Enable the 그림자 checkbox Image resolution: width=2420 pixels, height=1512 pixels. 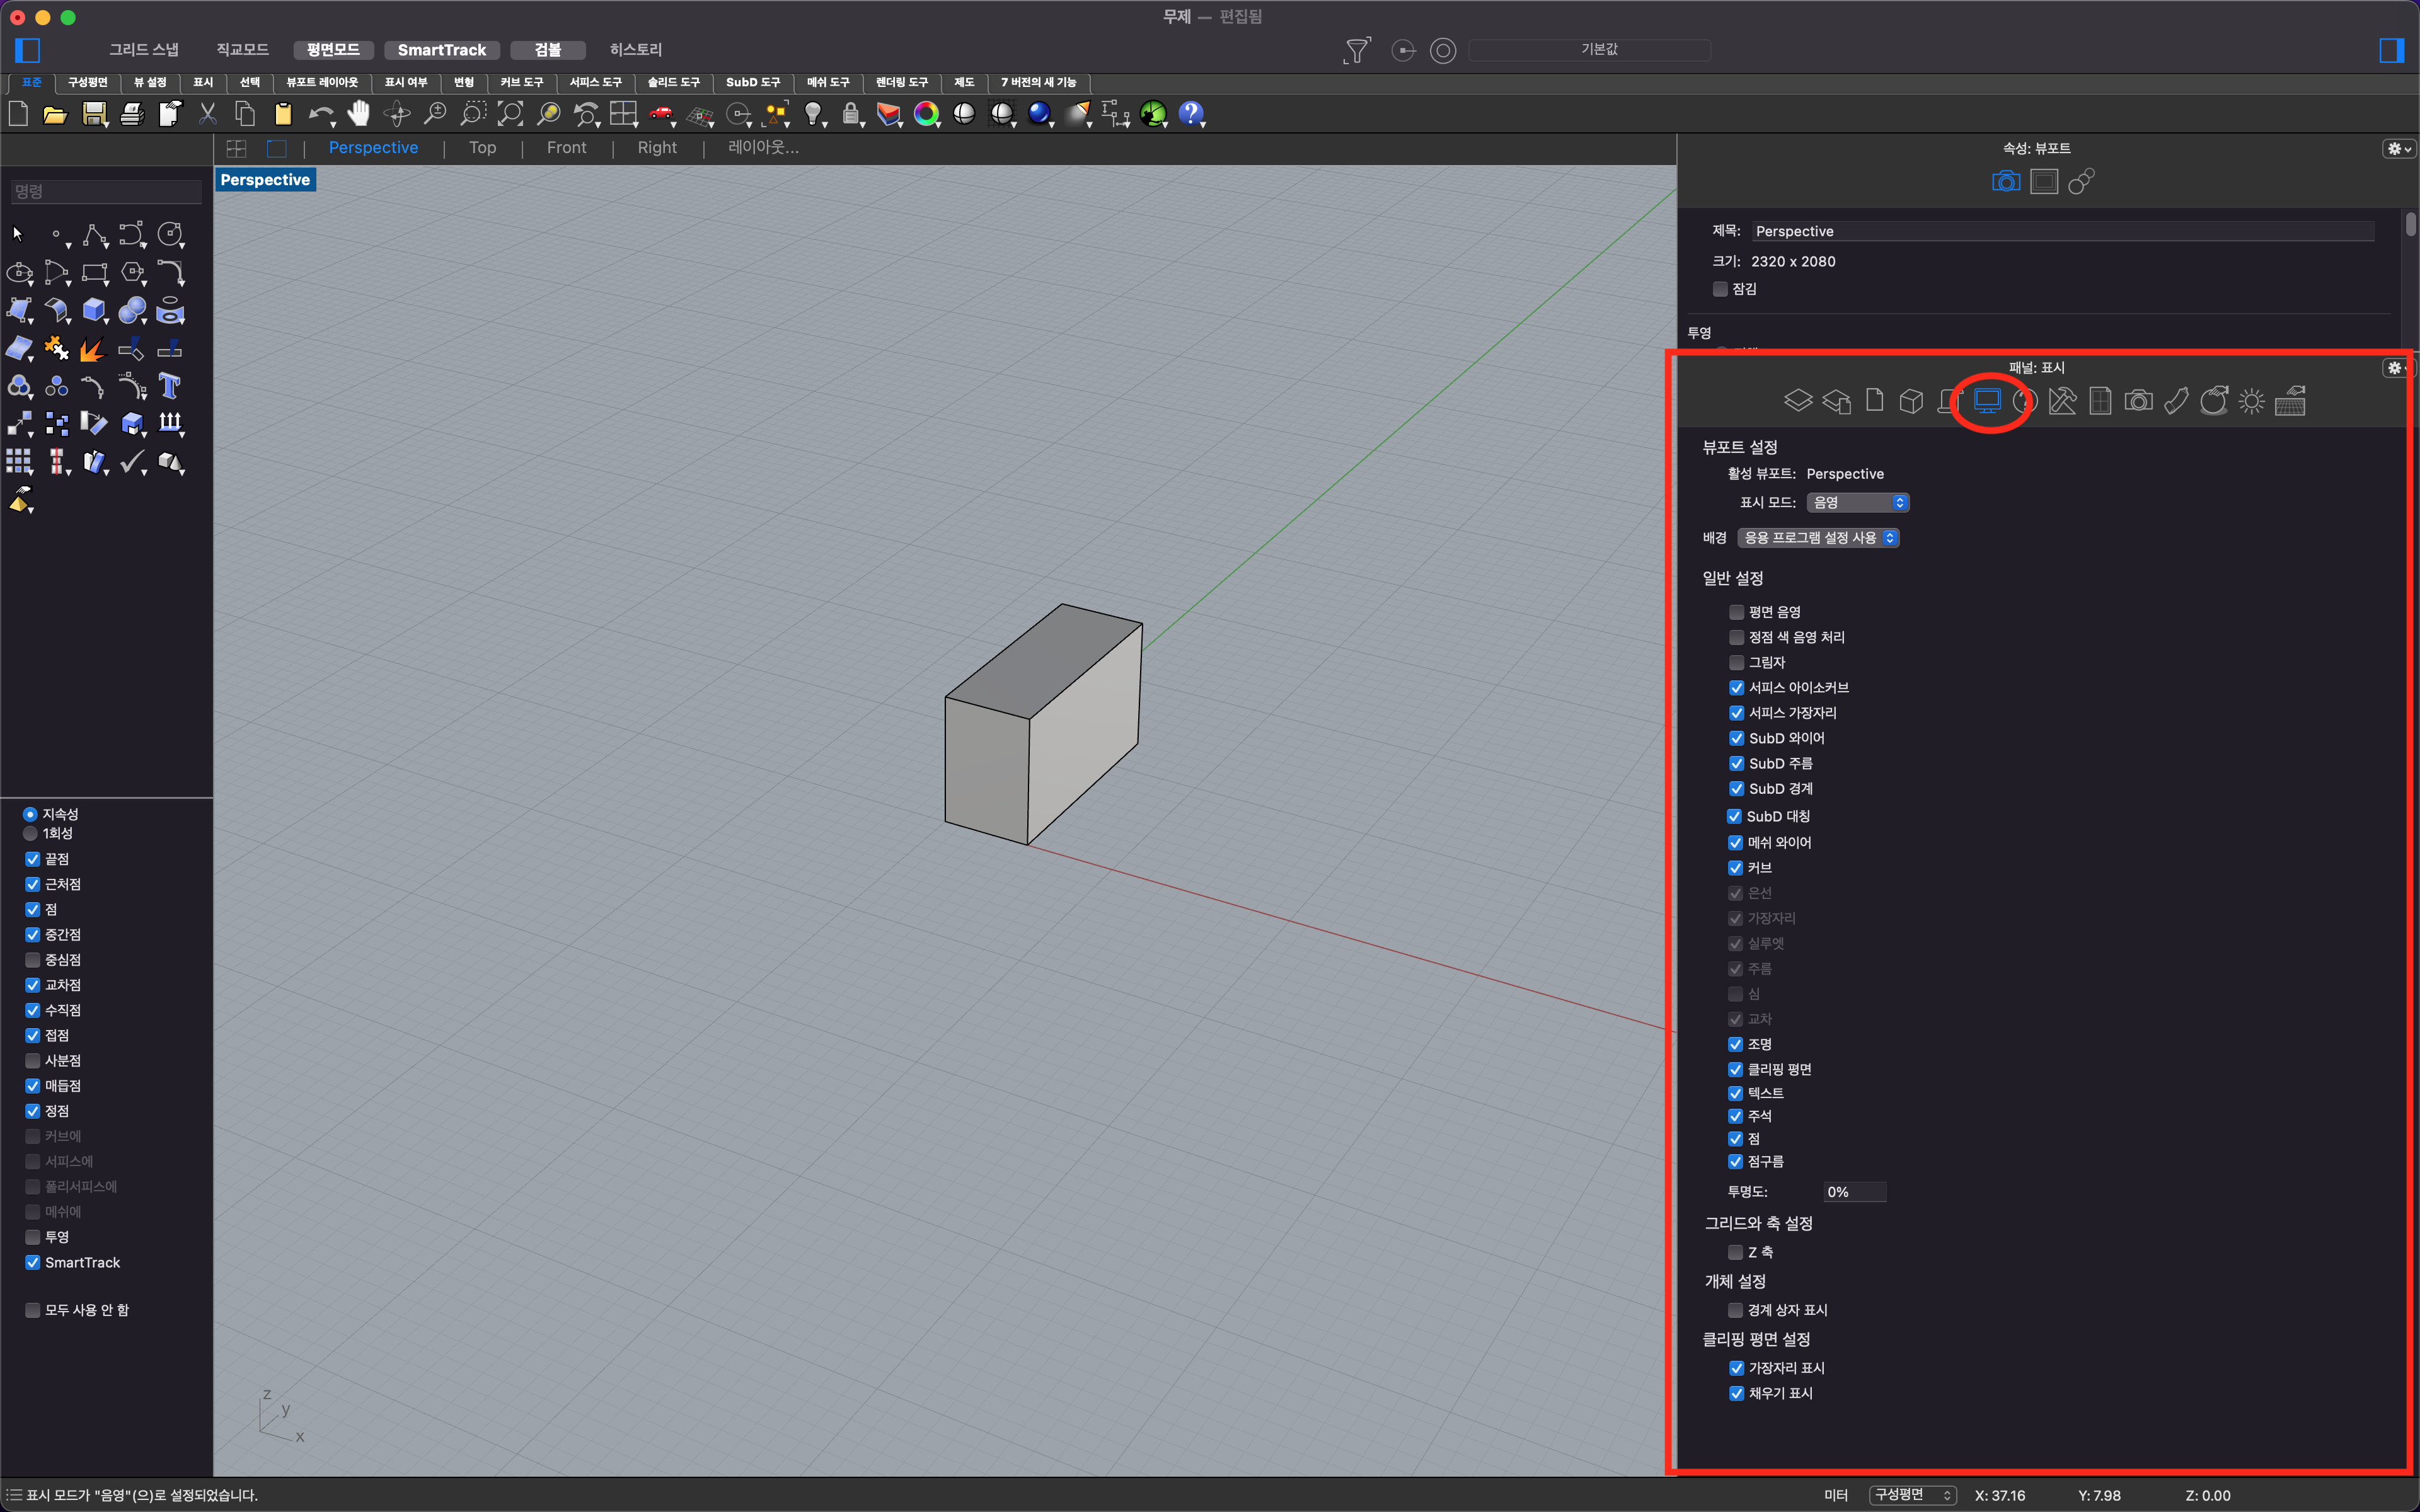tap(1736, 662)
